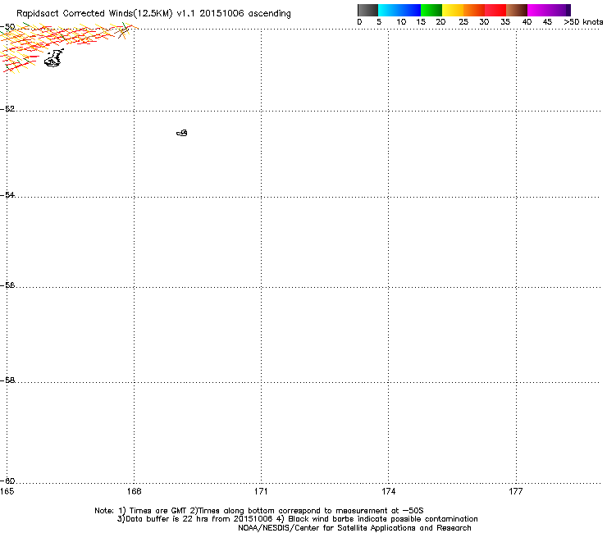The width and height of the screenshot is (607, 533).
Task: Click the '-54' latitude label
Action: 7,194
